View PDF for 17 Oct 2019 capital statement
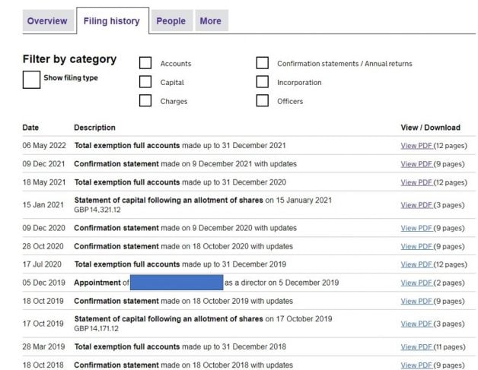This screenshot has height=370, width=478. pos(416,324)
